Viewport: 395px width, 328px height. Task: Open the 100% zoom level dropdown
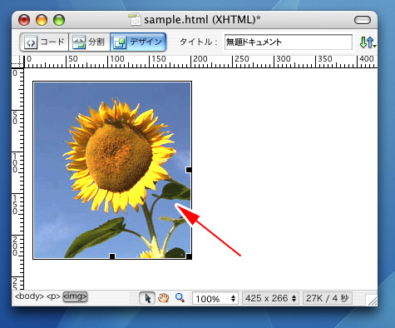215,299
